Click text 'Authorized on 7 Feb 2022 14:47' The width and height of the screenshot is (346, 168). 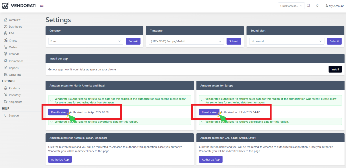click(240, 112)
